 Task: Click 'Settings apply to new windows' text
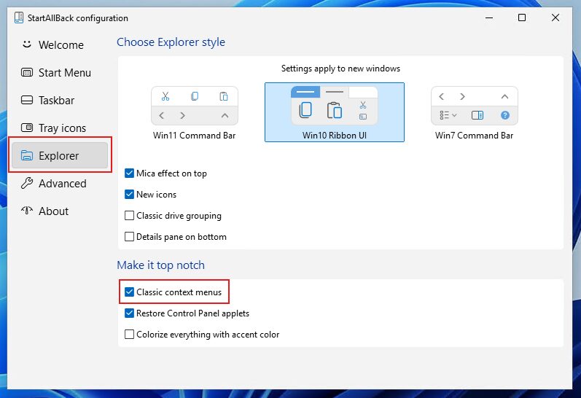click(x=340, y=69)
